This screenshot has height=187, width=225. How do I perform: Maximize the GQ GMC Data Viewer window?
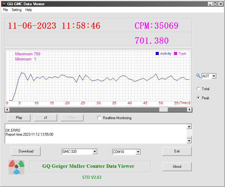[215, 4]
